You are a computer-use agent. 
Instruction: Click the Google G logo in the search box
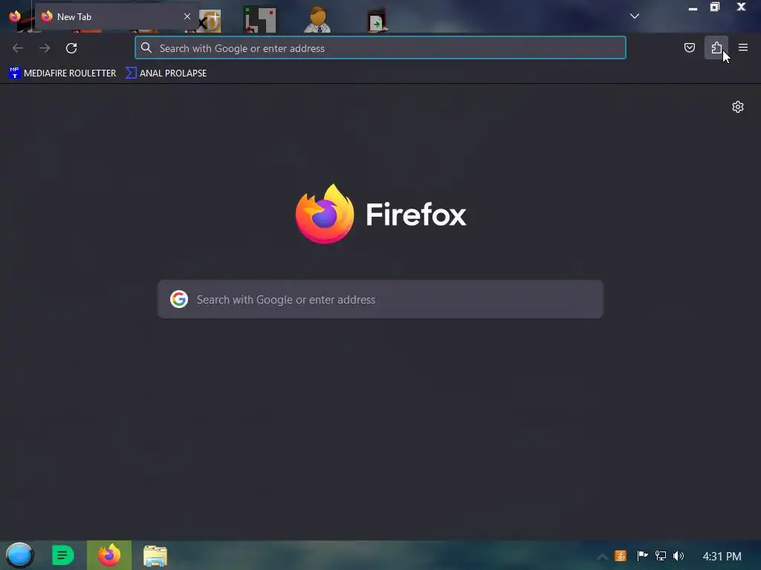click(179, 299)
